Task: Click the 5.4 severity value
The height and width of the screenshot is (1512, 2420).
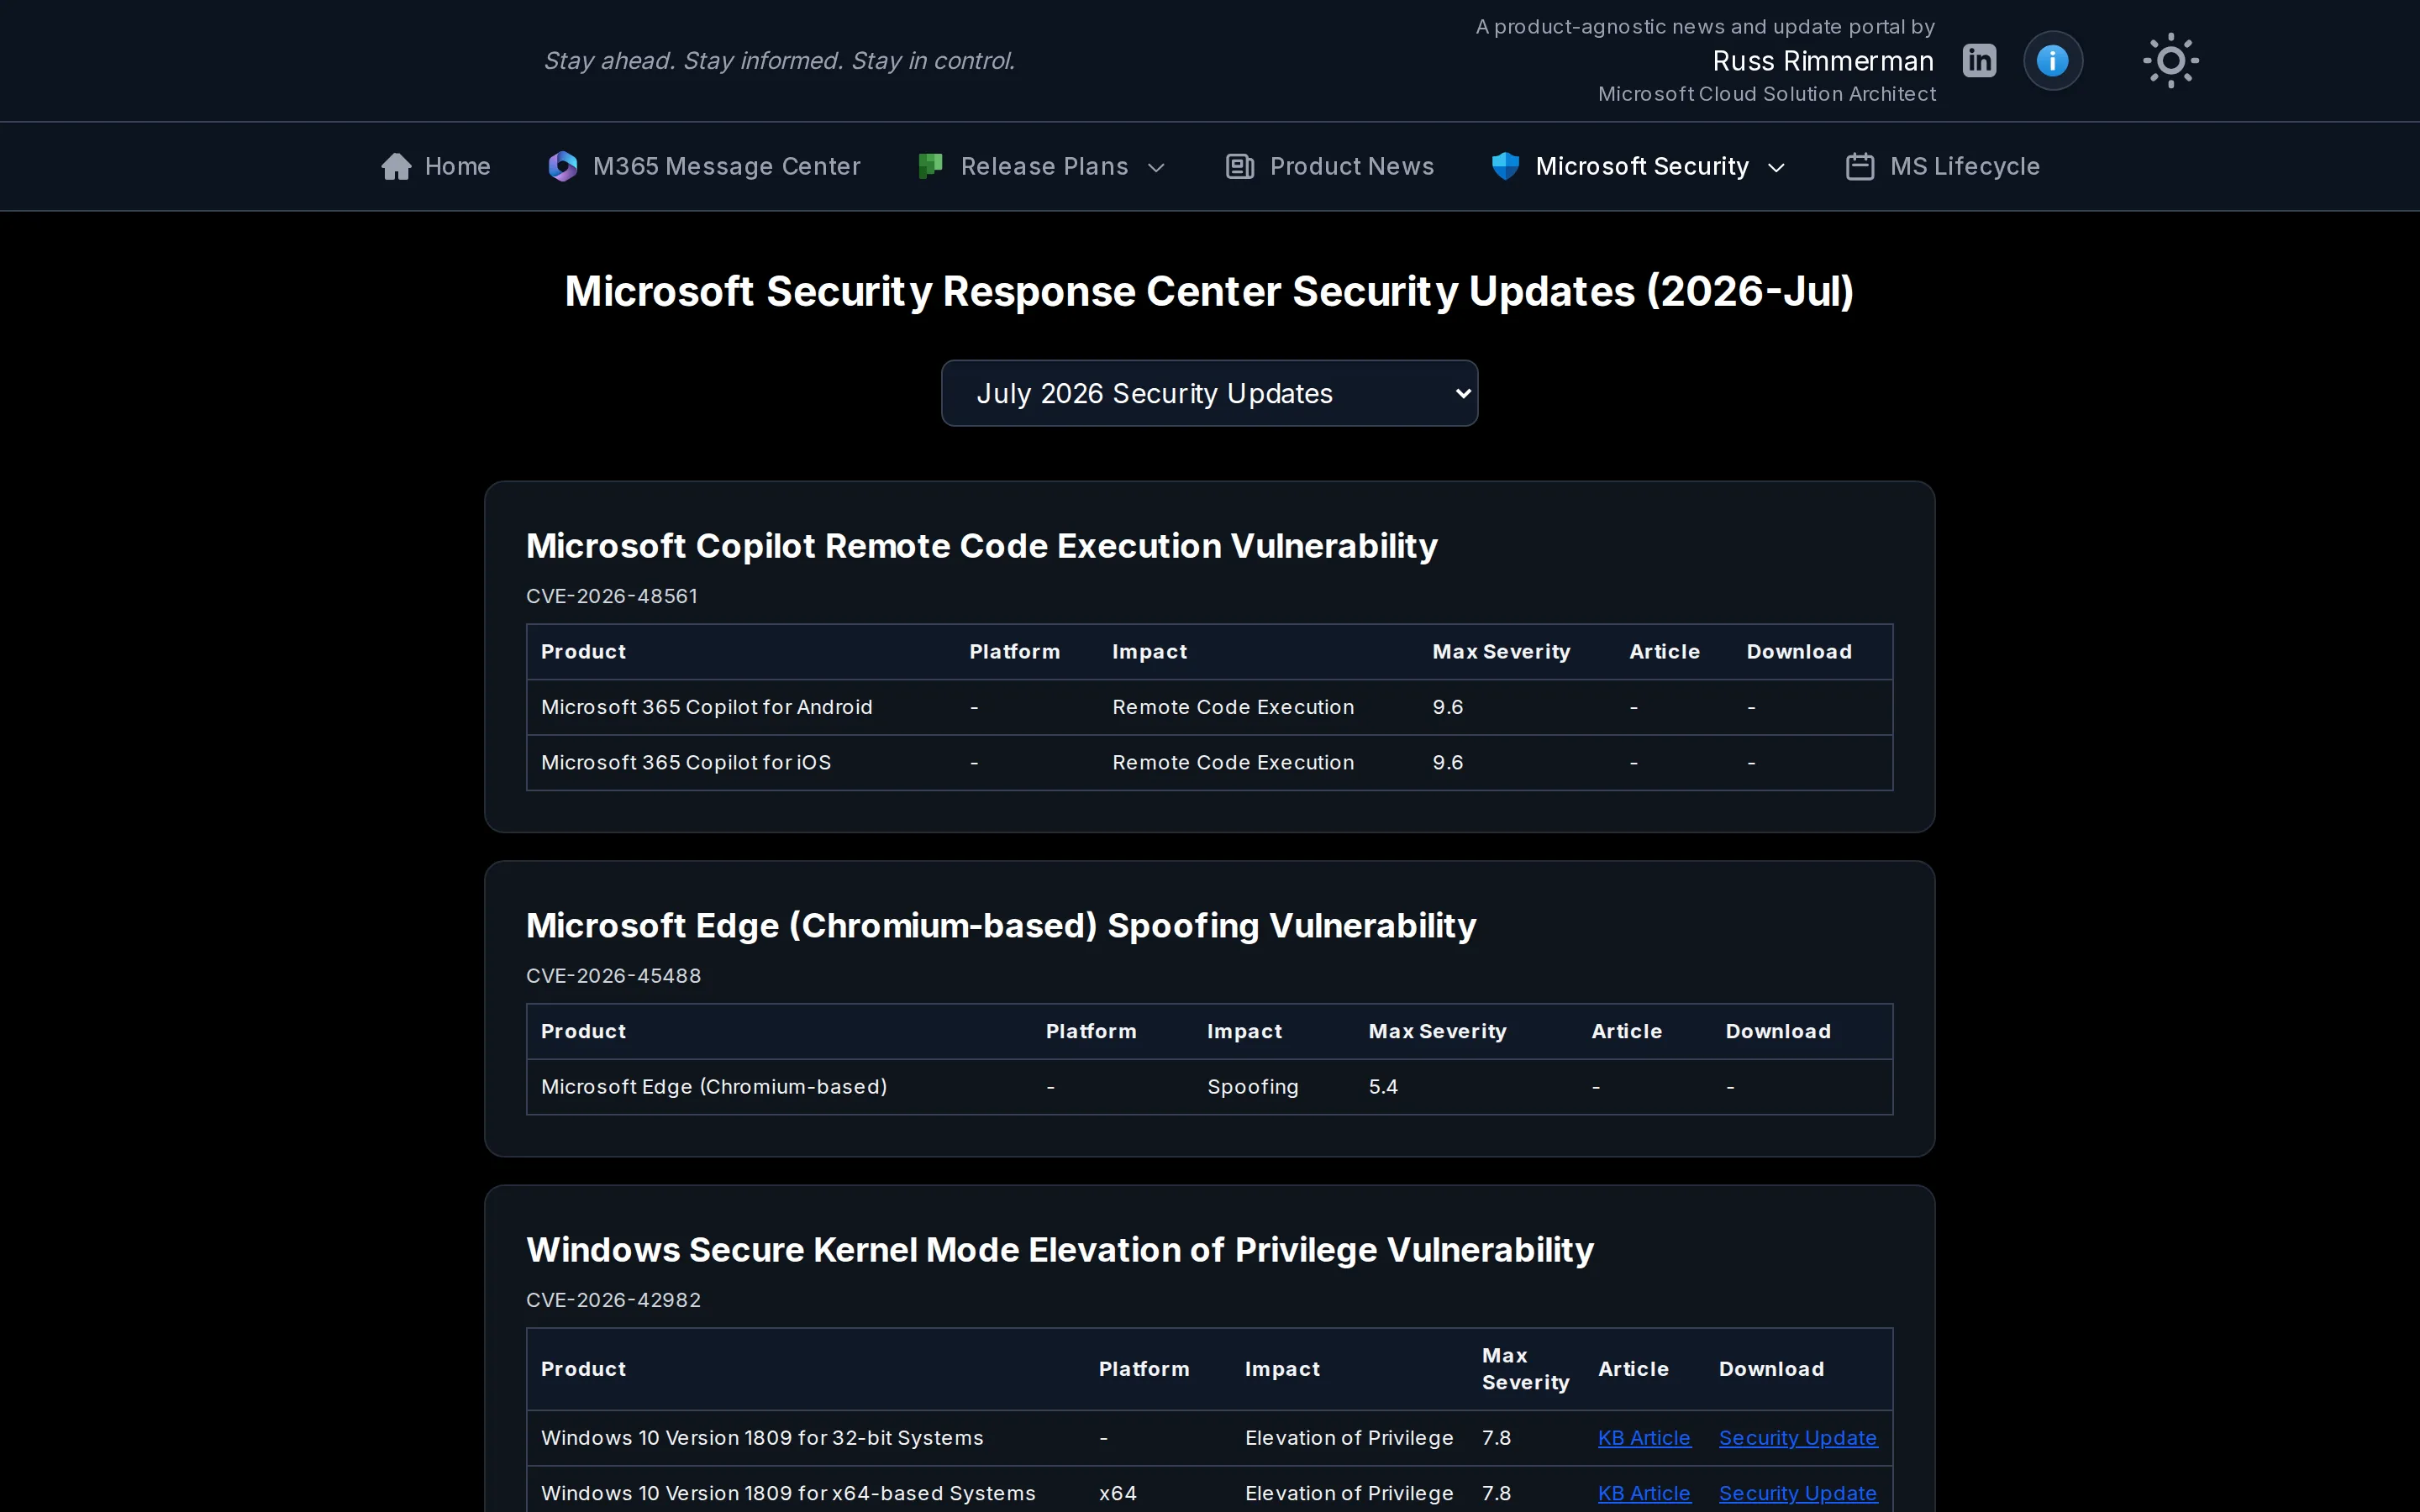Action: [1383, 1086]
